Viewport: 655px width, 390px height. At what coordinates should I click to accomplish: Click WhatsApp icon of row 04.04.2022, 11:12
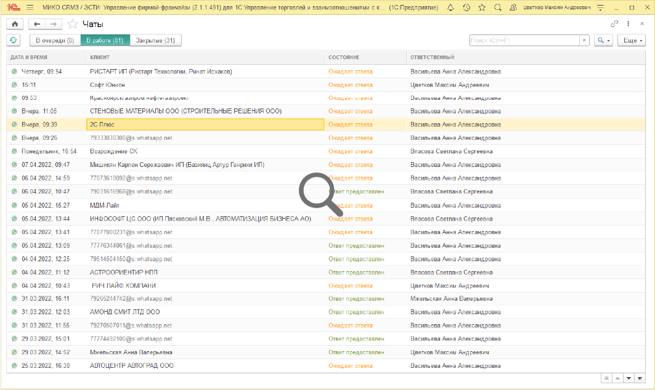pos(14,272)
